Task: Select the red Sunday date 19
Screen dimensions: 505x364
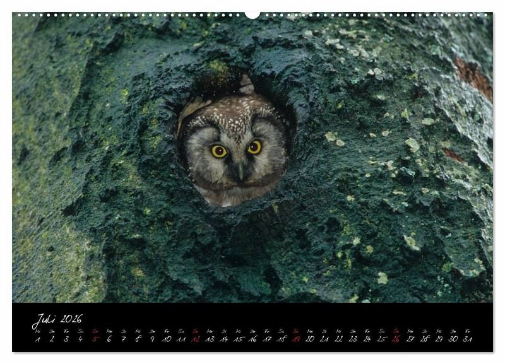Action: [x=296, y=339]
